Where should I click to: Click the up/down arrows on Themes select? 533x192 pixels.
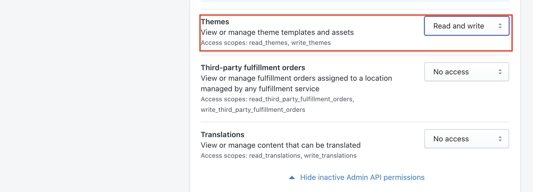[x=500, y=26]
